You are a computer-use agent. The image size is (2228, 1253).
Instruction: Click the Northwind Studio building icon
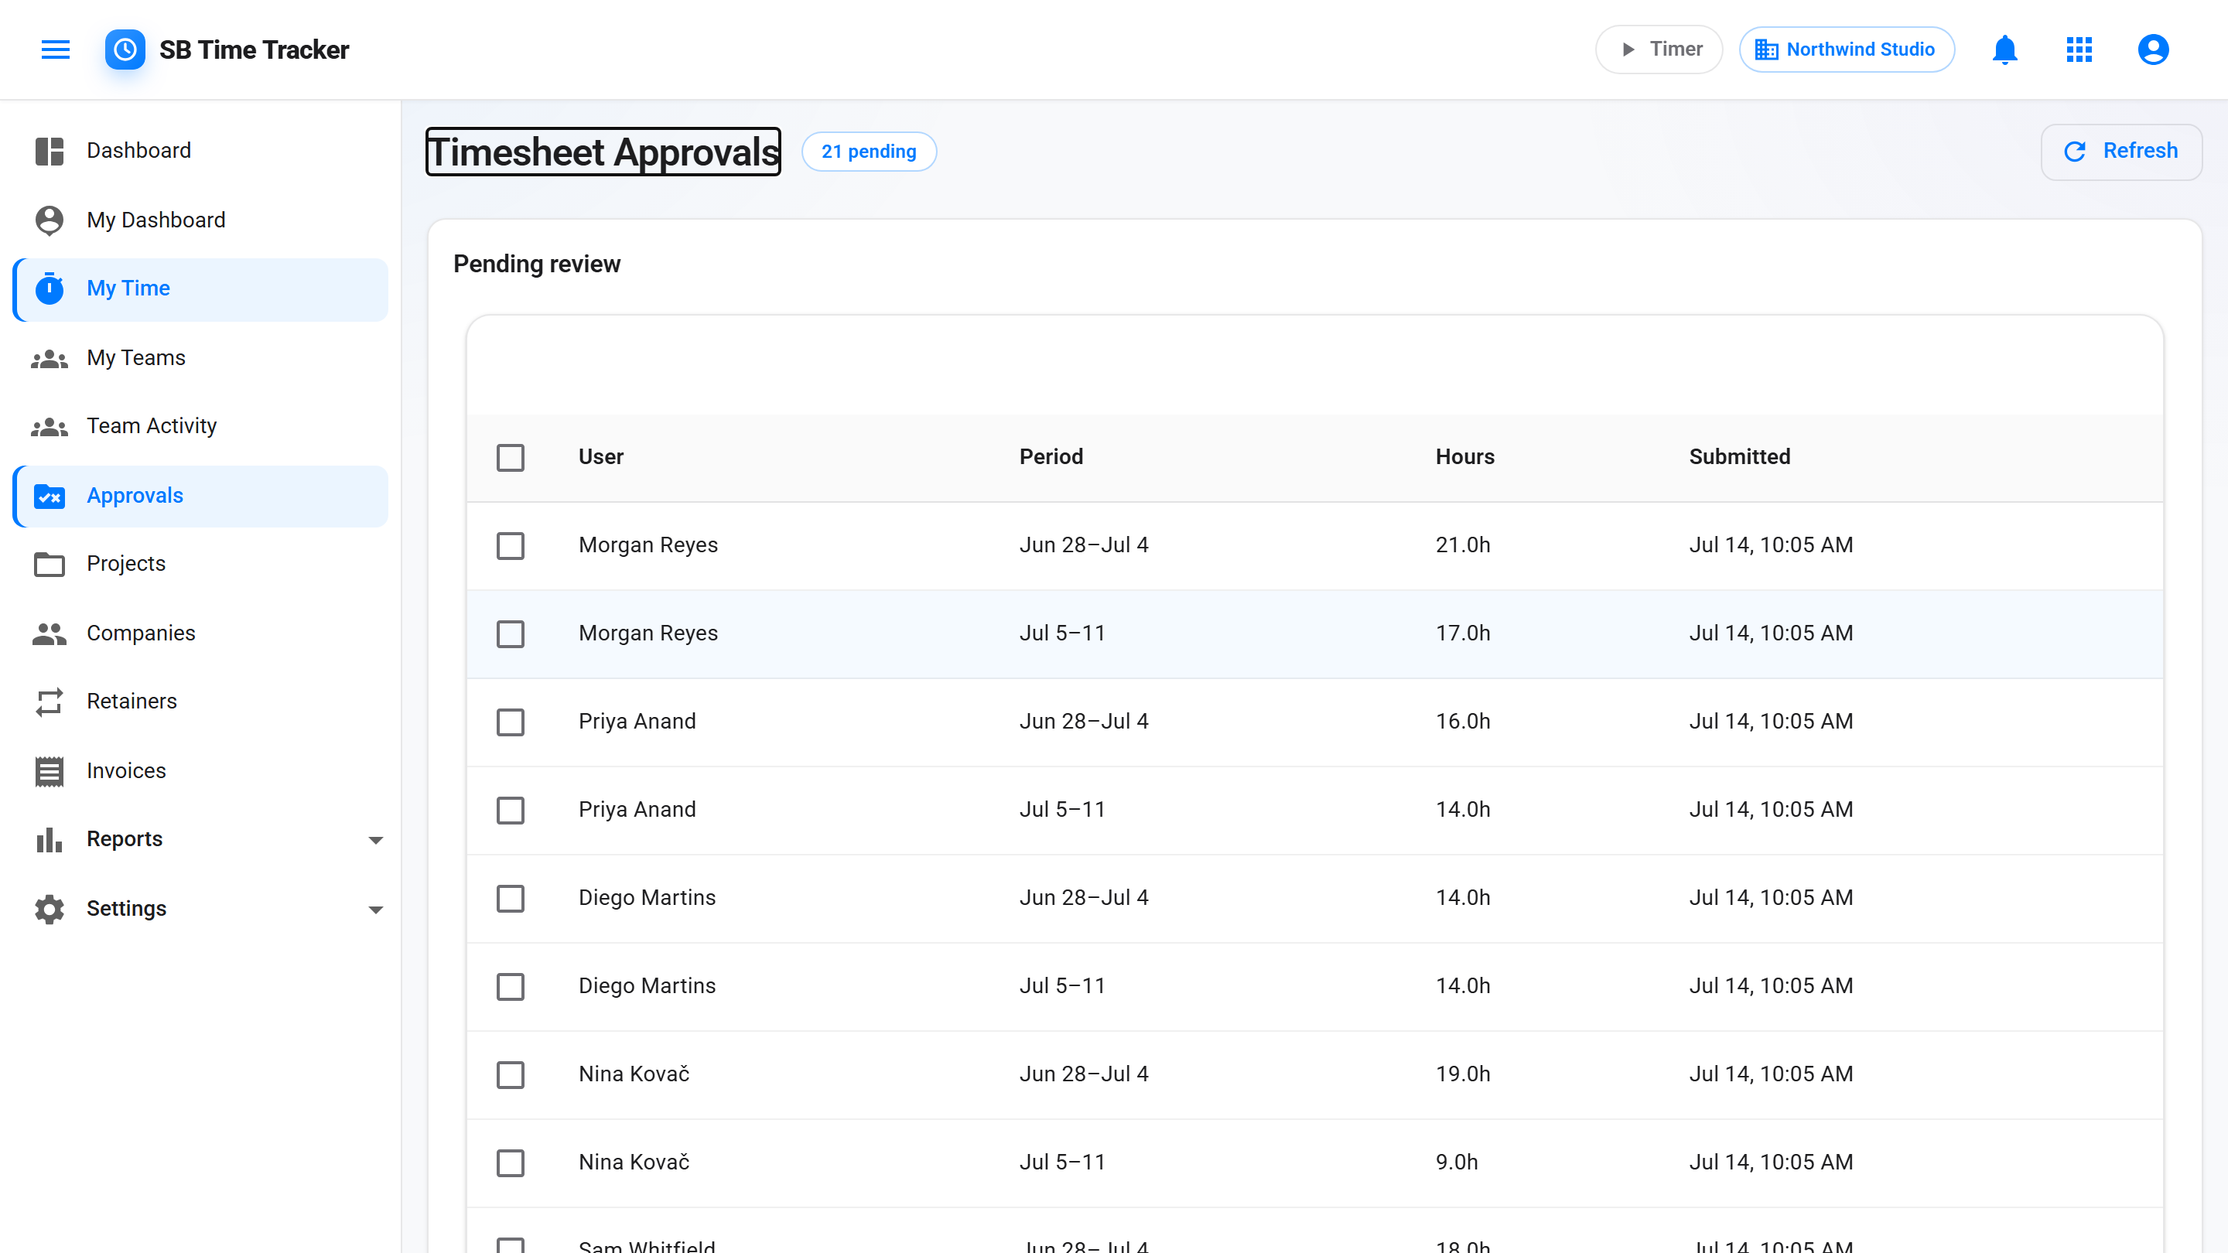pos(1766,50)
